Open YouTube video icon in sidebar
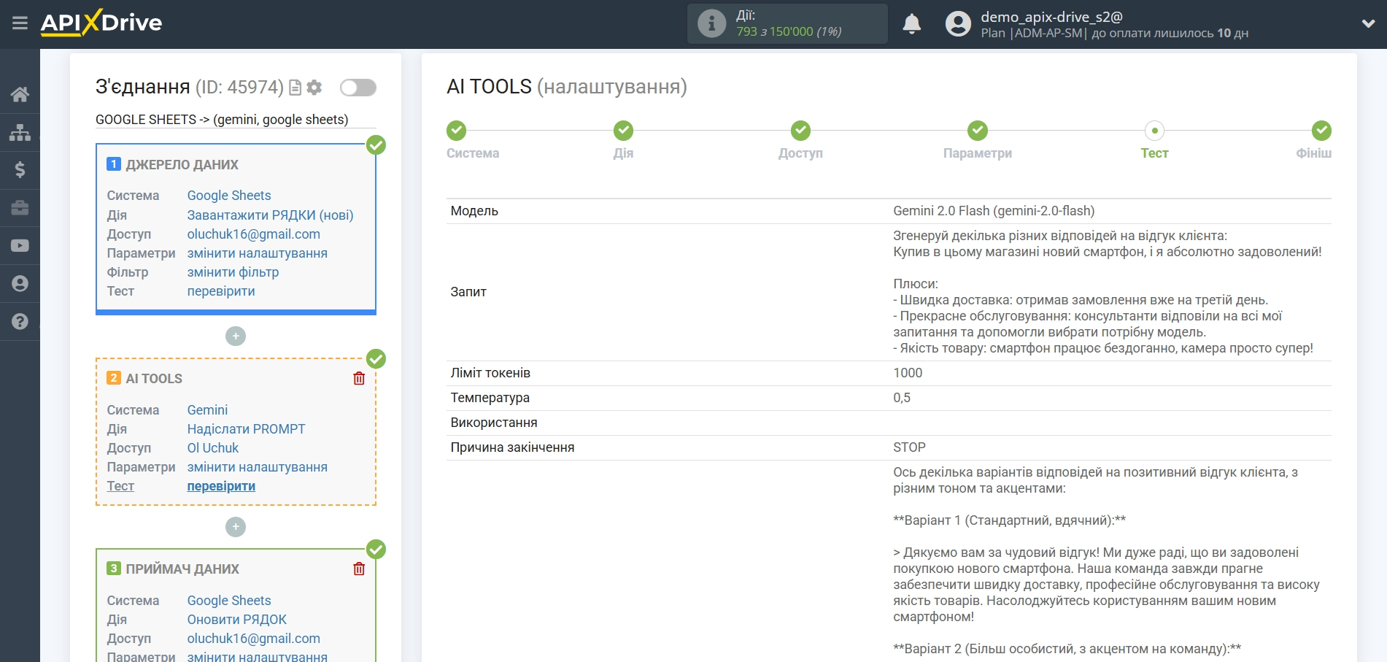 click(20, 246)
